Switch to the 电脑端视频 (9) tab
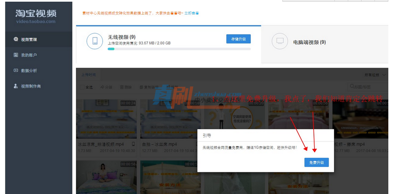The image size is (395, 194). coord(325,44)
